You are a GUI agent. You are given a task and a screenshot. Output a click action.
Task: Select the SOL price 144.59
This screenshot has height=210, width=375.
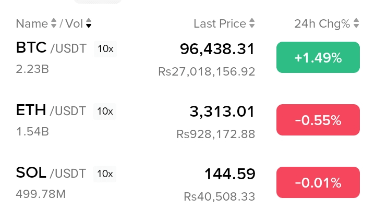(x=230, y=174)
